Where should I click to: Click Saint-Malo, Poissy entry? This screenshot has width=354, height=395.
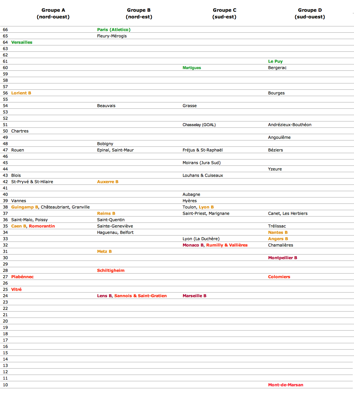(x=30, y=220)
